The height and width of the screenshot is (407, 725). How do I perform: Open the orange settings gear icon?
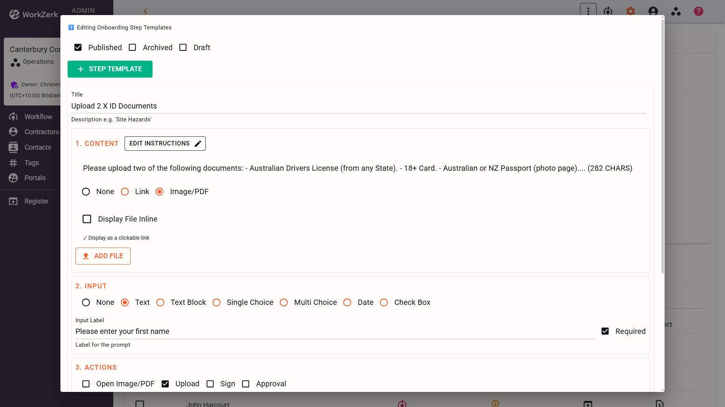tap(630, 11)
